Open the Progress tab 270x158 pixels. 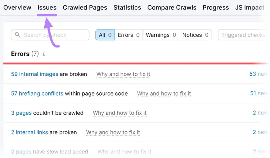click(216, 8)
